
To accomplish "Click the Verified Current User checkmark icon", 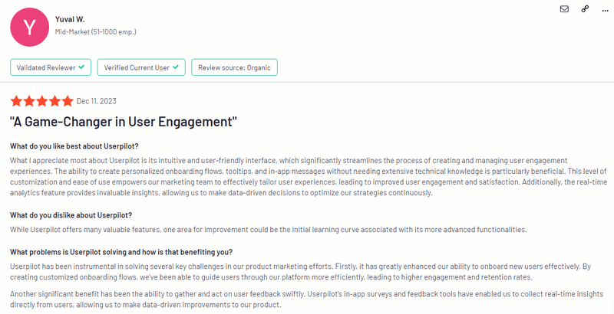I will point(176,67).
